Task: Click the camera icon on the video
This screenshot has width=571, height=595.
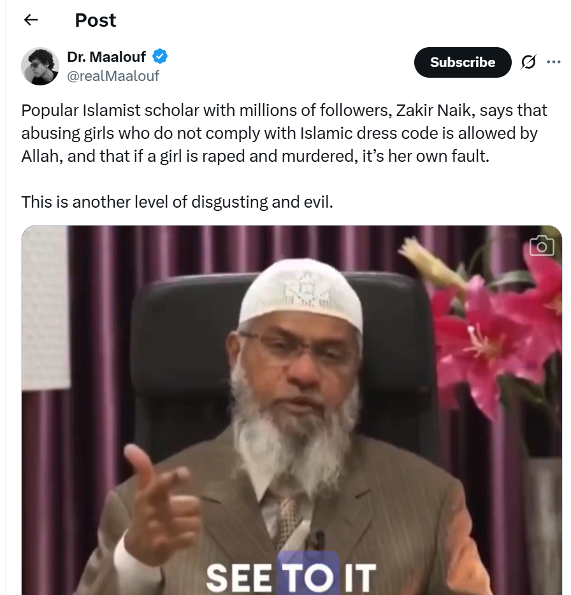Action: pyautogui.click(x=541, y=246)
